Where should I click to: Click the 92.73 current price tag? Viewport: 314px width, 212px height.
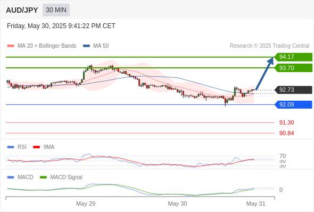[293, 90]
